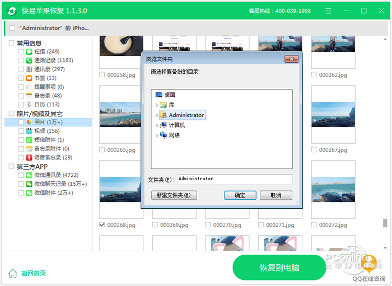Click the 短信附件 paperclip icon
392x286 pixels.
click(x=29, y=140)
